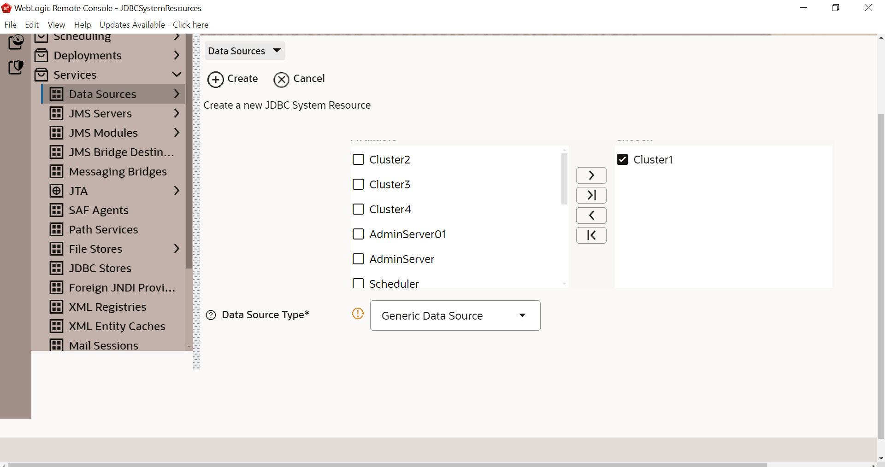Click the JMS Bridge Destinations grid icon
The image size is (885, 467).
[57, 152]
